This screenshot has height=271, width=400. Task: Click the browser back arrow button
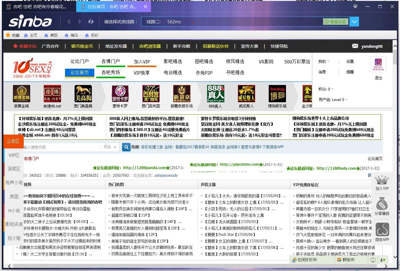68,22
